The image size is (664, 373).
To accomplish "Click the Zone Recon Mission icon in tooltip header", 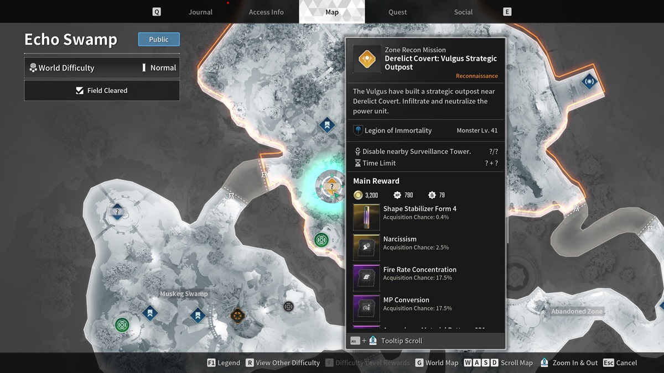I will point(367,59).
